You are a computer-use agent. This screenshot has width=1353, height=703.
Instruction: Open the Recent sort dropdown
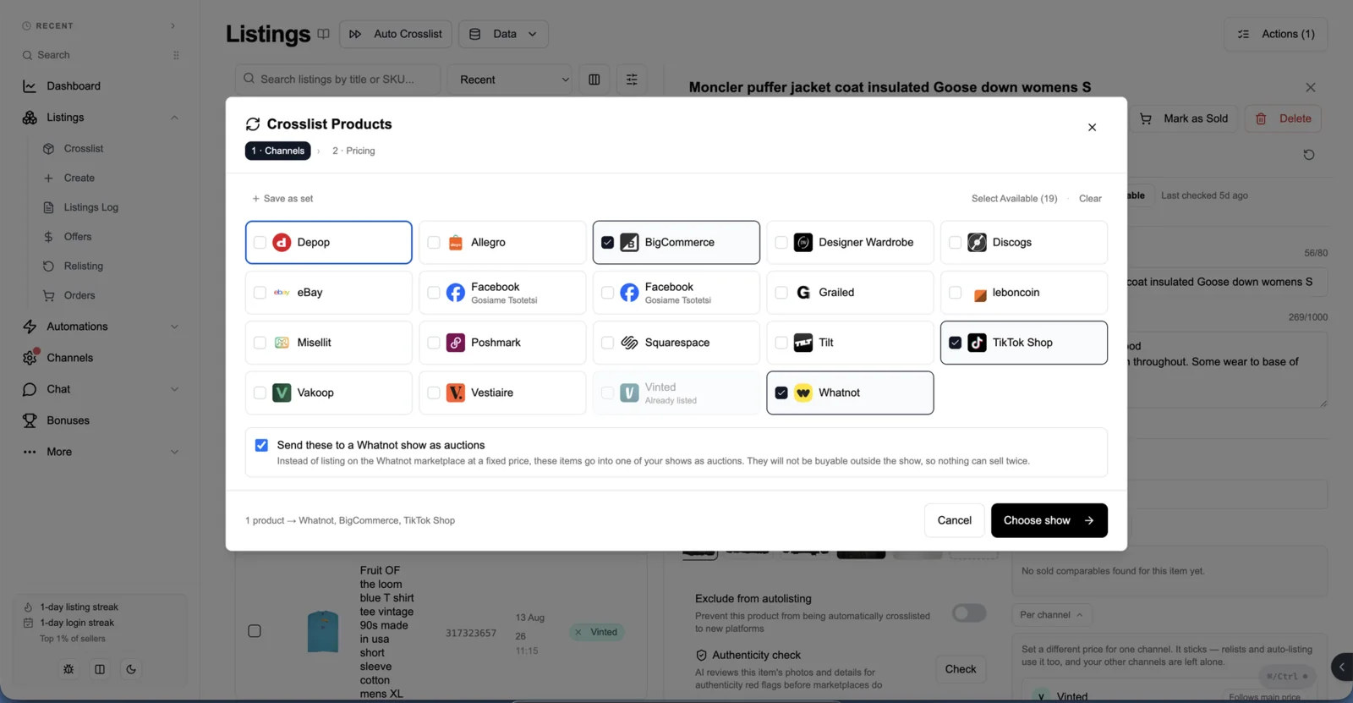(x=509, y=80)
